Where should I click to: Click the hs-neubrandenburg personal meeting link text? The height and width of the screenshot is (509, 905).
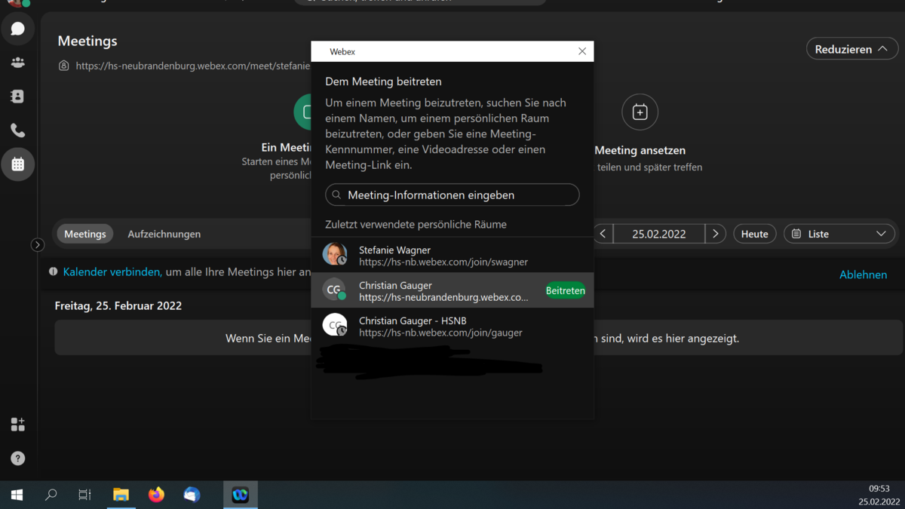tap(193, 66)
